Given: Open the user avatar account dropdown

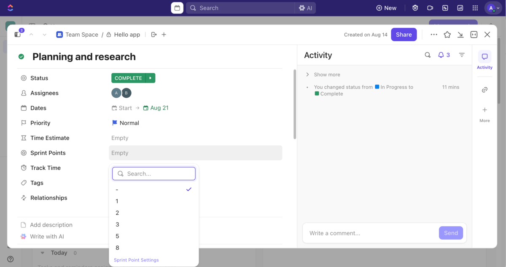Looking at the screenshot, I should [493, 8].
